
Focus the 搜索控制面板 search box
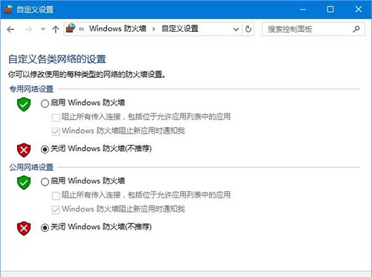coord(313,29)
